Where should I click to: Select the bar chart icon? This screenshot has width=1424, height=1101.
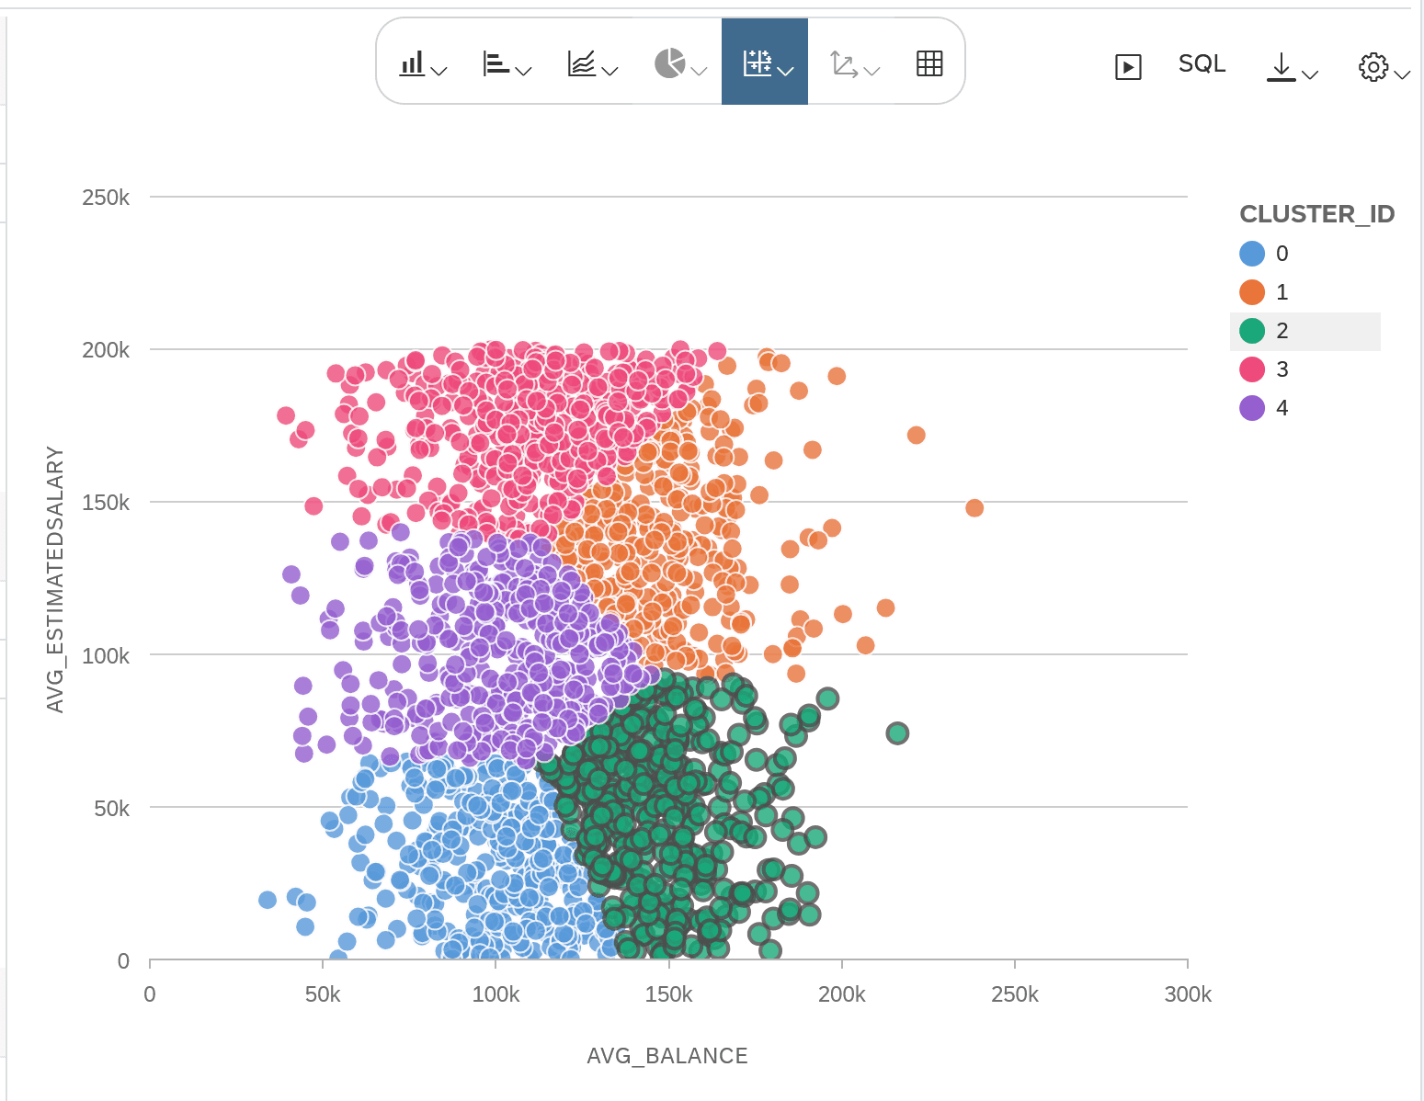pos(413,62)
